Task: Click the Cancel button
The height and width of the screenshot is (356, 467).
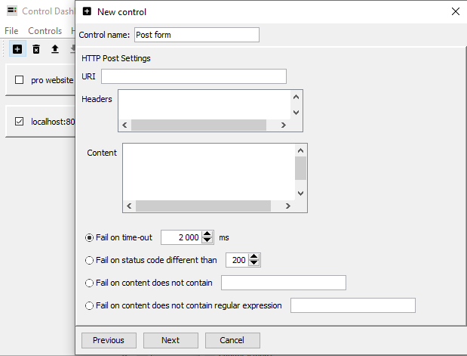Action: (232, 340)
